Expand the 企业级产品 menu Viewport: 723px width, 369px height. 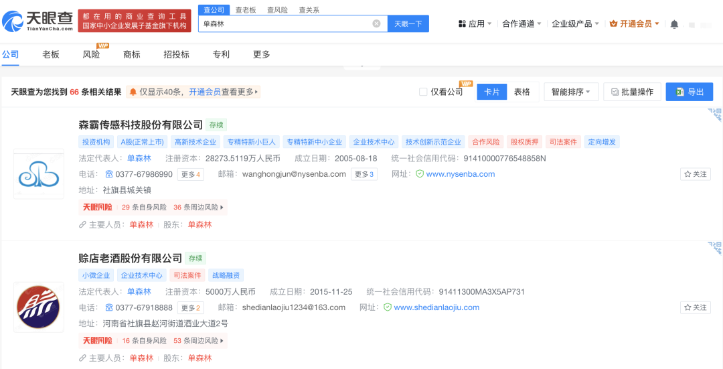576,23
